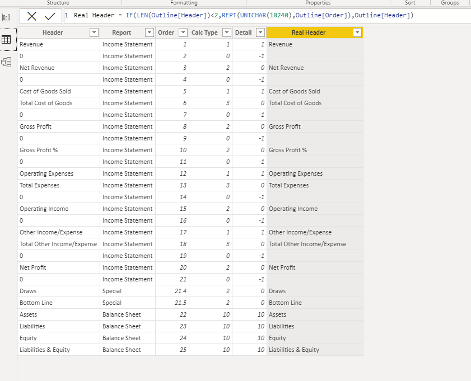This screenshot has width=471, height=381.
Task: Open Detail column filter dropdown
Action: click(260, 32)
